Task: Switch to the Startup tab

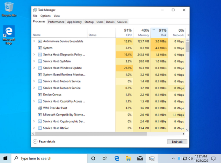Action: [x=89, y=22]
